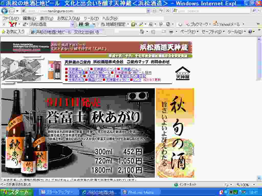Screen dimensions: 262x196
Task: Open the 商品リスト link
Action: (95, 80)
